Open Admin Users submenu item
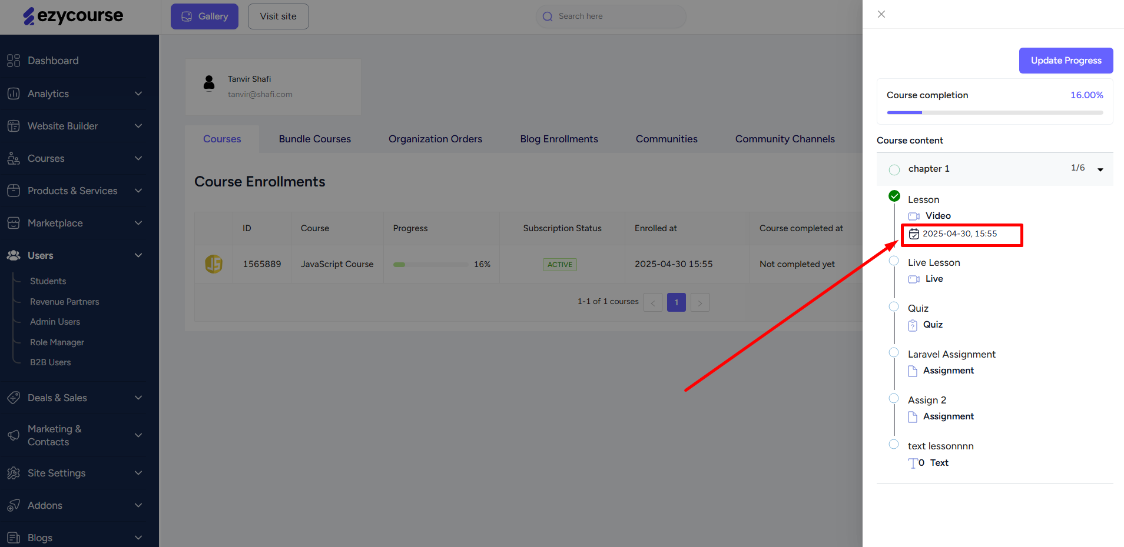The width and height of the screenshot is (1124, 547). click(x=55, y=322)
